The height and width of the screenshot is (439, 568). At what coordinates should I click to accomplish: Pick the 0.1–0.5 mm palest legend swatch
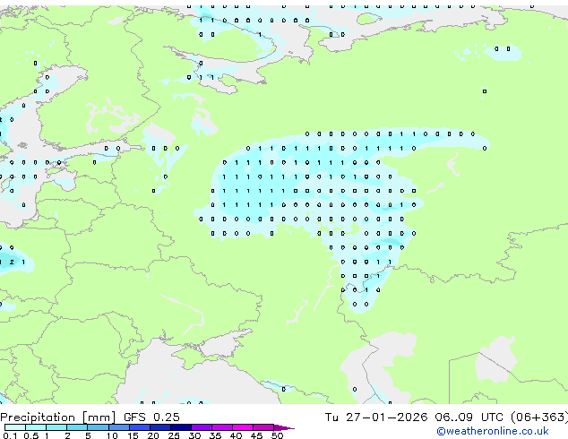tap(15, 427)
